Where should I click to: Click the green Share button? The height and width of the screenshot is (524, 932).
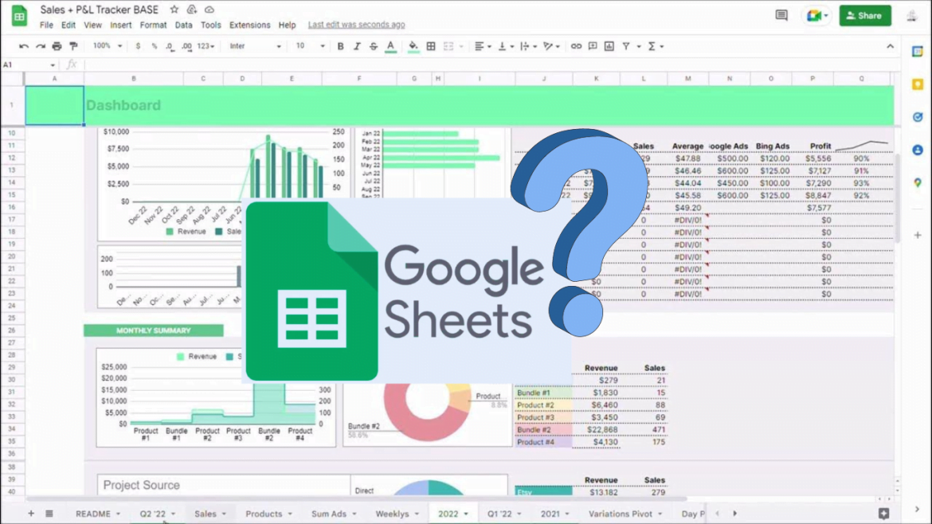click(865, 15)
